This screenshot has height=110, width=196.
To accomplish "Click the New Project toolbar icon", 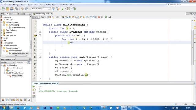I will [x=7, y=9].
